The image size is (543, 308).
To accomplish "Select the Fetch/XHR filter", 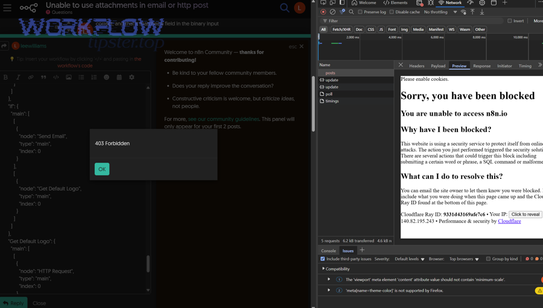I will pyautogui.click(x=341, y=30).
